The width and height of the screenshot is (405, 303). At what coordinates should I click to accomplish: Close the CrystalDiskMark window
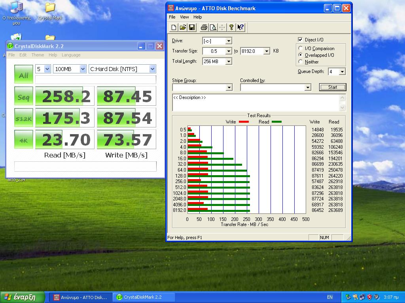click(x=159, y=46)
